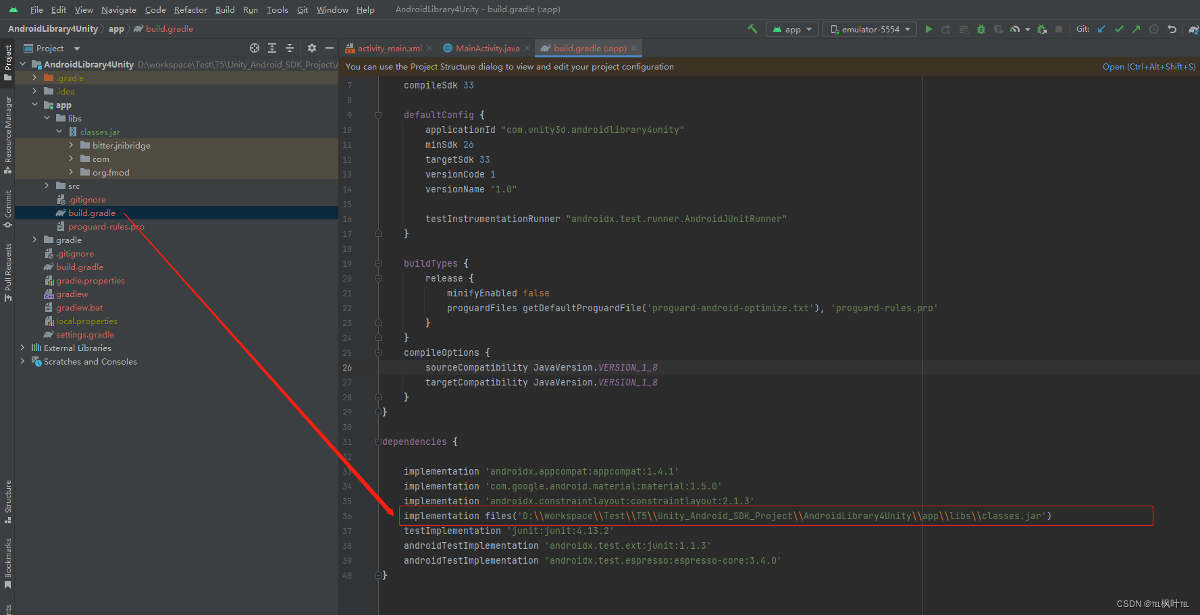Expand the .idea folder
1200x615 pixels.
(35, 91)
